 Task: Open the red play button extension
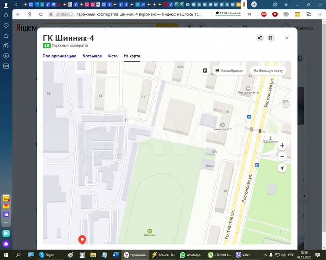point(275,14)
